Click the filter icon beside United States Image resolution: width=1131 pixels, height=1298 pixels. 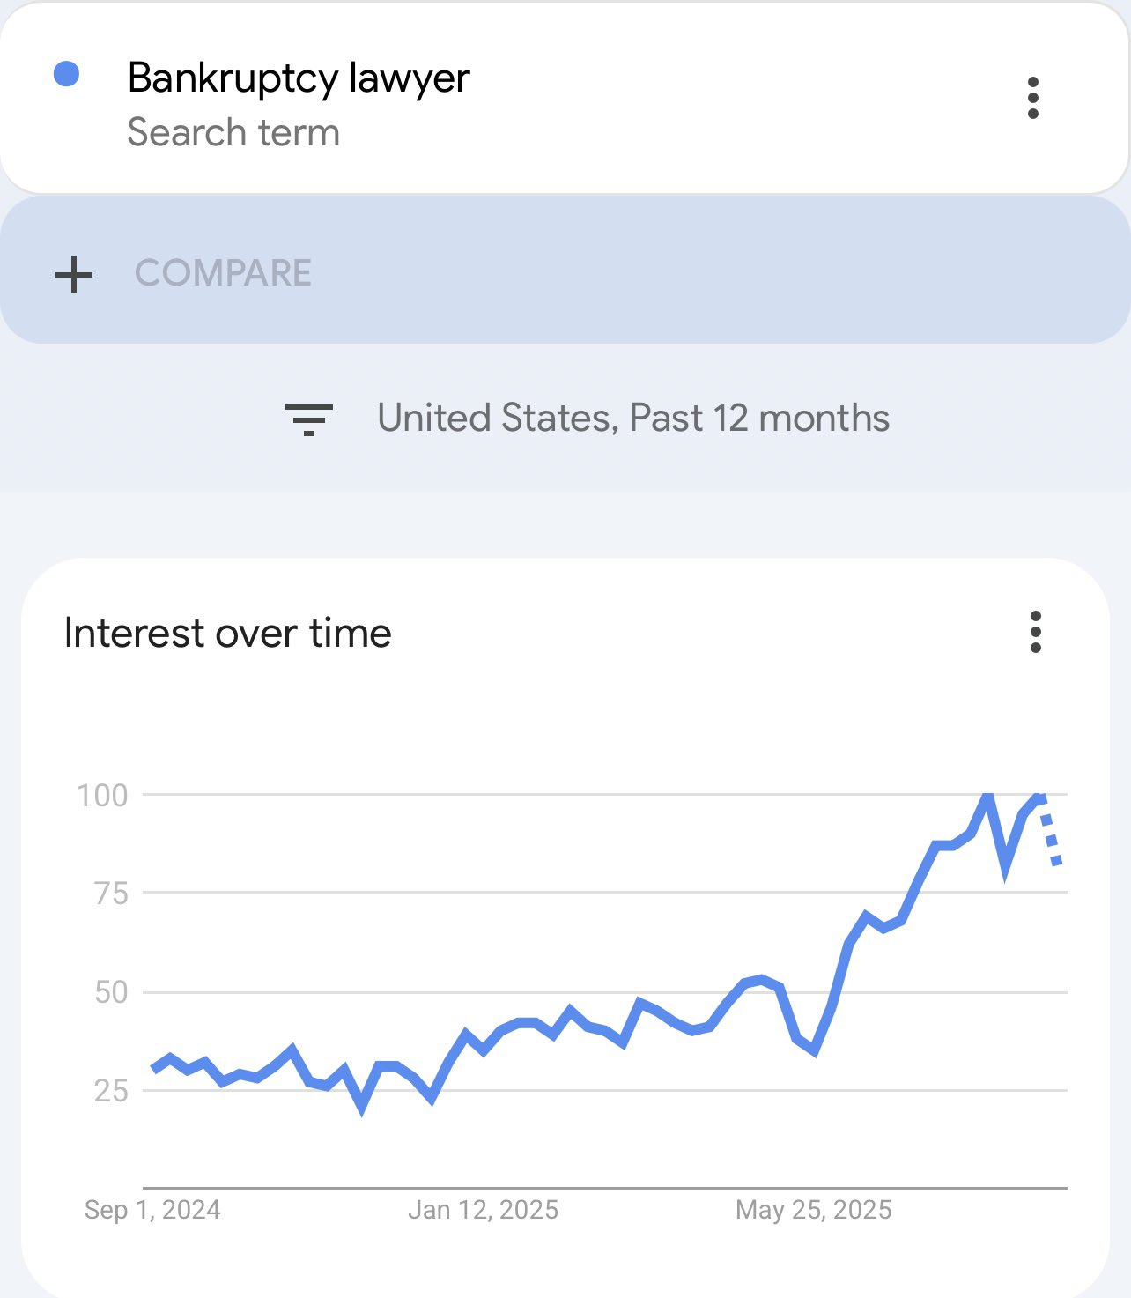point(309,419)
